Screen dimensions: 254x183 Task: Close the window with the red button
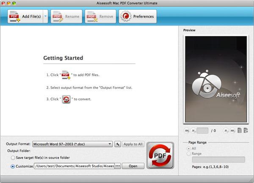coord(3,3)
